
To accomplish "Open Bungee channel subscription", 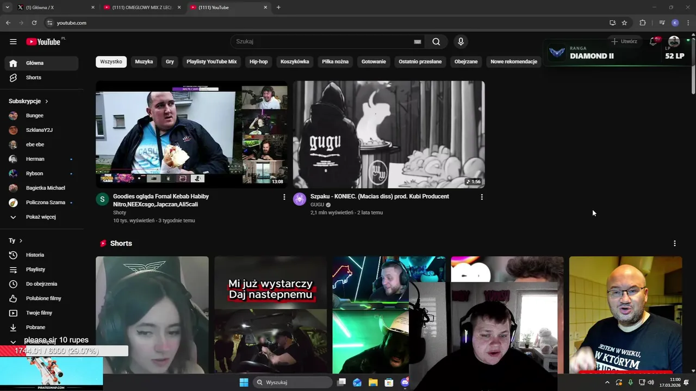I will 42,116.
